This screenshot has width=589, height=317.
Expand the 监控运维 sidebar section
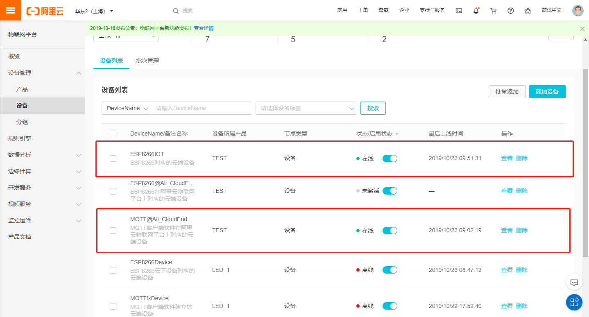coord(79,220)
